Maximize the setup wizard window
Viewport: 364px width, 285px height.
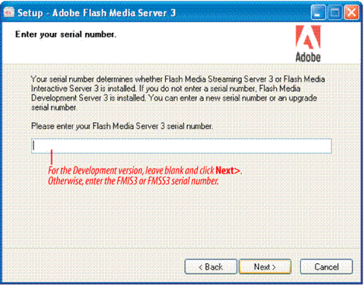(x=335, y=12)
